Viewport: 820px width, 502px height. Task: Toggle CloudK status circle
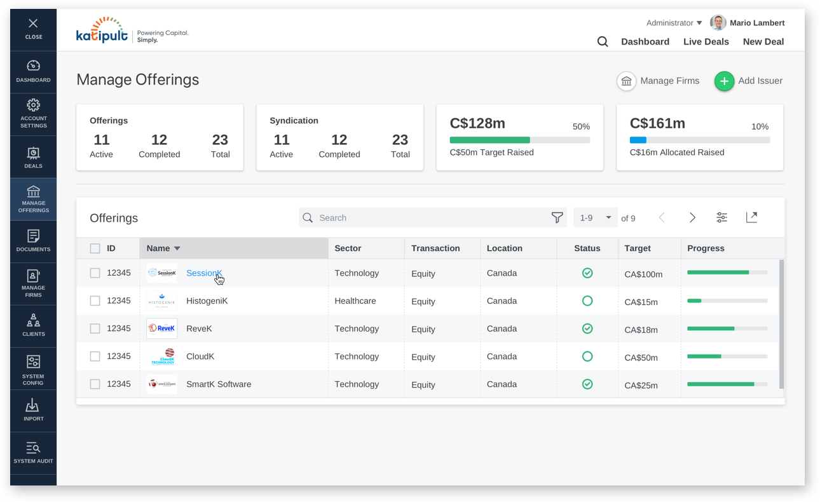587,356
